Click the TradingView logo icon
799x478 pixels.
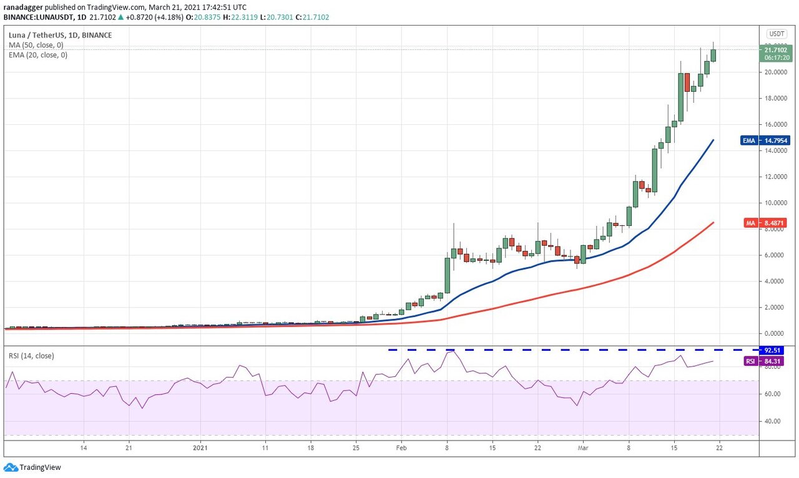tap(11, 467)
